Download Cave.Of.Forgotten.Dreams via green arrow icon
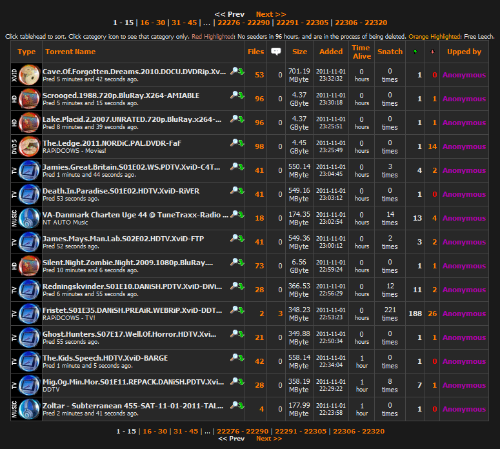 point(241,72)
